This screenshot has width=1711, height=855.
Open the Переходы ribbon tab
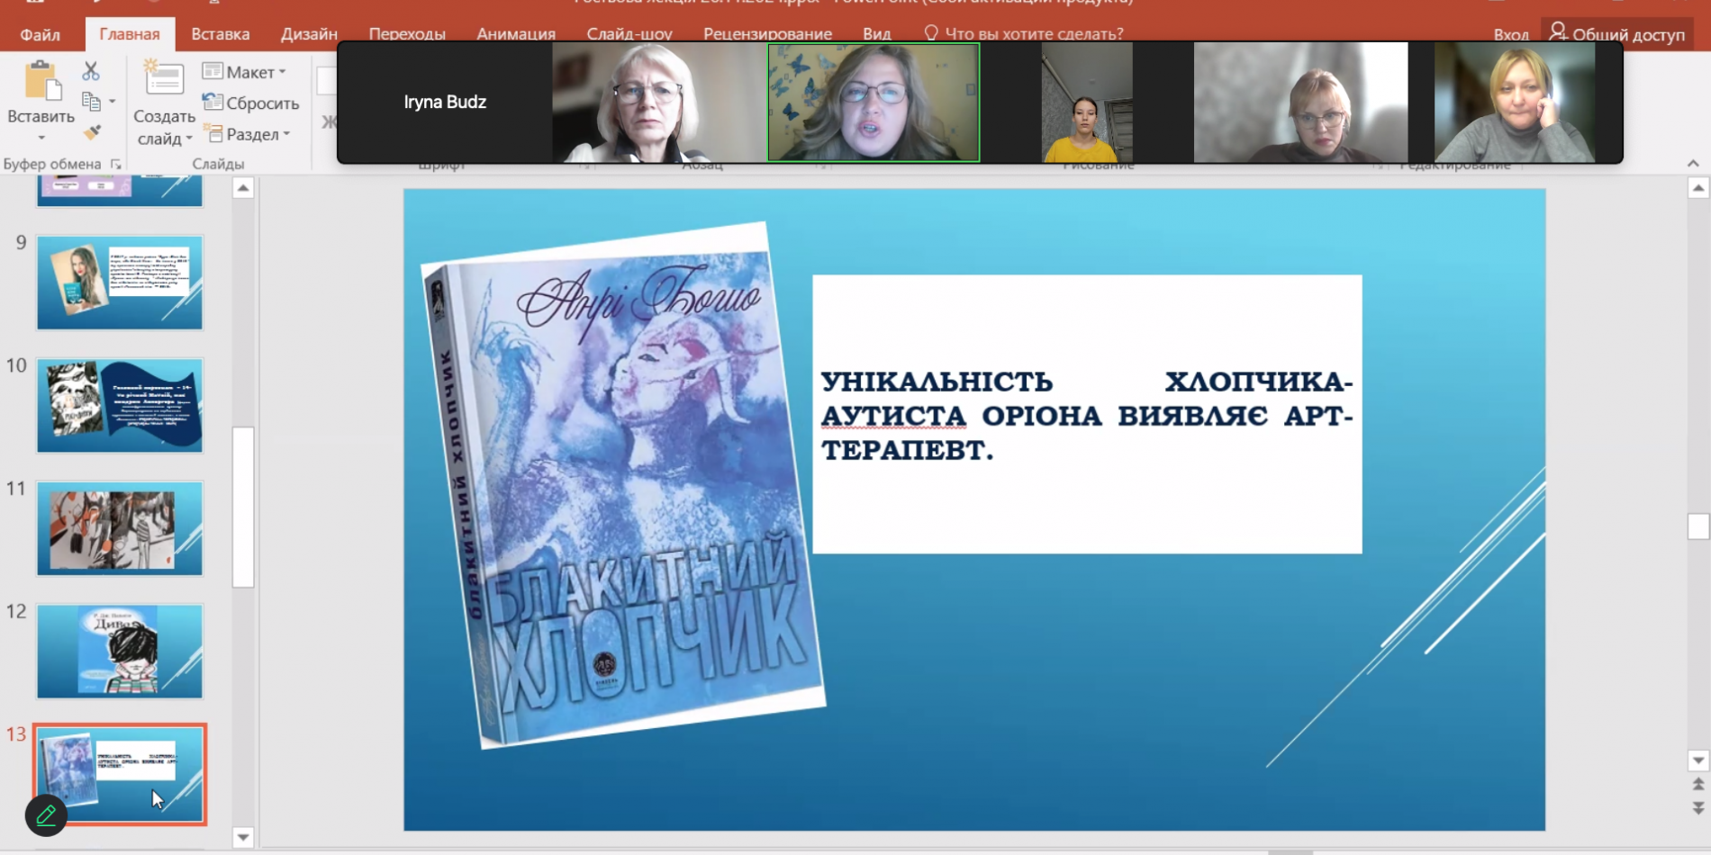coord(407,34)
